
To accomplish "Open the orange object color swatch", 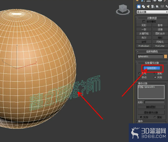I will coord(165,56).
